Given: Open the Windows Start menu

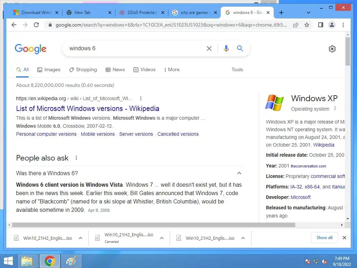Looking at the screenshot, I should [x=8, y=261].
